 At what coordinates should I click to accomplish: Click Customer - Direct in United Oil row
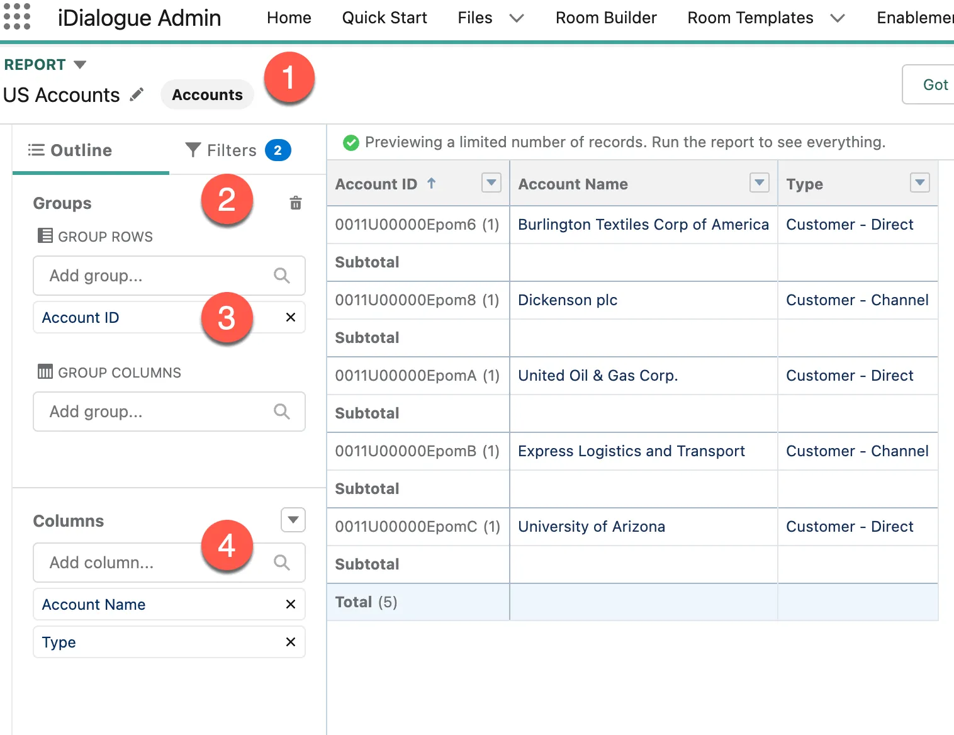pos(850,375)
